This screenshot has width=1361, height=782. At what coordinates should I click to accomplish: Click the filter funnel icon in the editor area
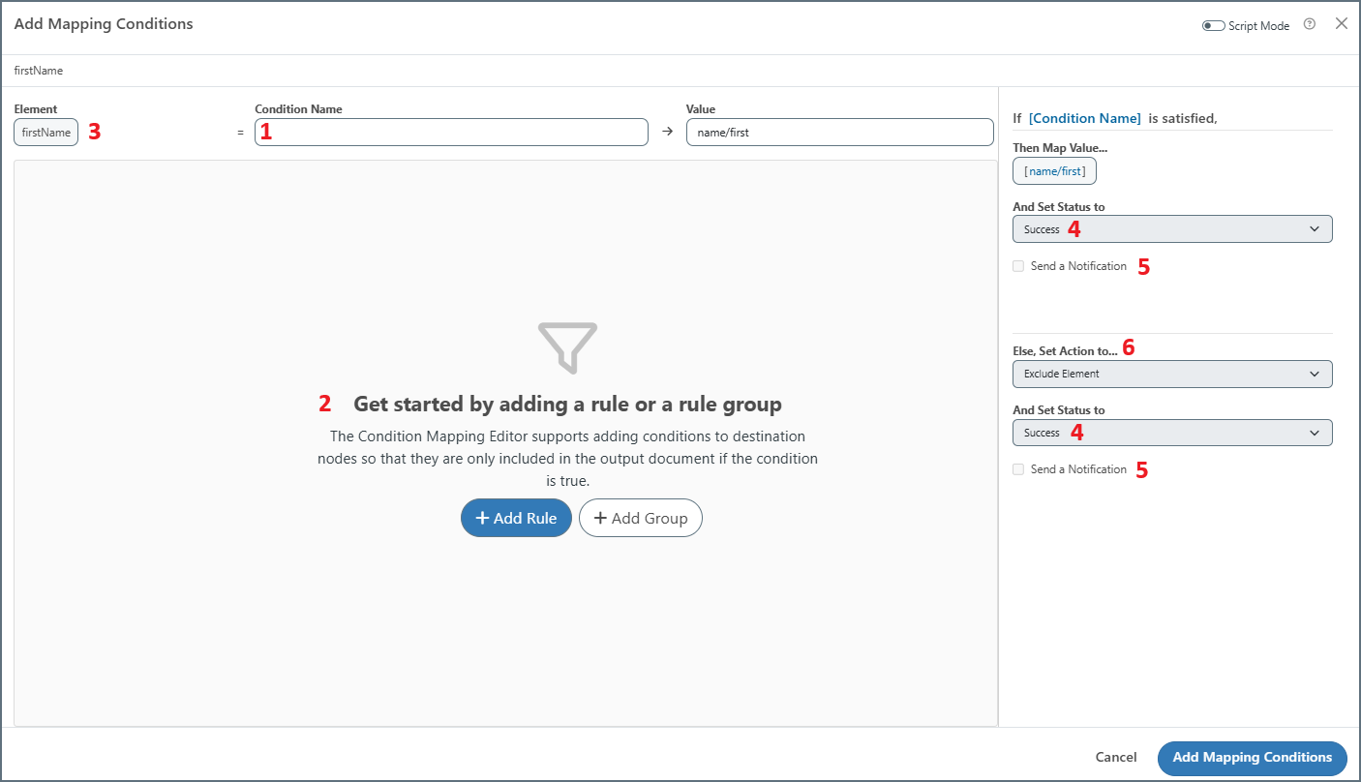point(568,346)
